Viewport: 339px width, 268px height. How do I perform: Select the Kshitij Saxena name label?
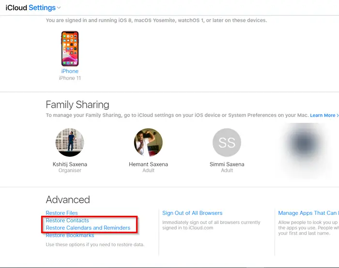[x=70, y=164]
